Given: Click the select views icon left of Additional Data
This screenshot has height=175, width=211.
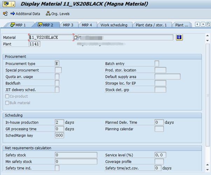Looking at the screenshot, I should [x=5, y=14].
